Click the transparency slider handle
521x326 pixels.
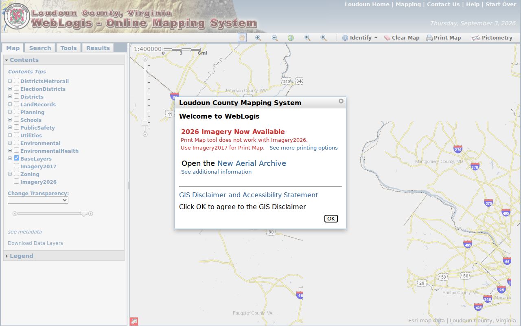pyautogui.click(x=84, y=214)
